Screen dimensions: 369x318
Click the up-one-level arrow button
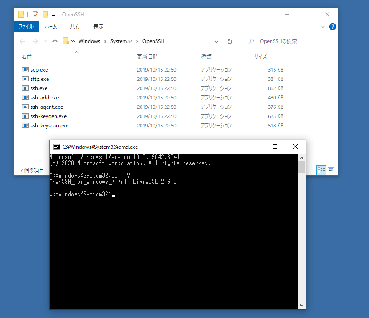coord(55,41)
